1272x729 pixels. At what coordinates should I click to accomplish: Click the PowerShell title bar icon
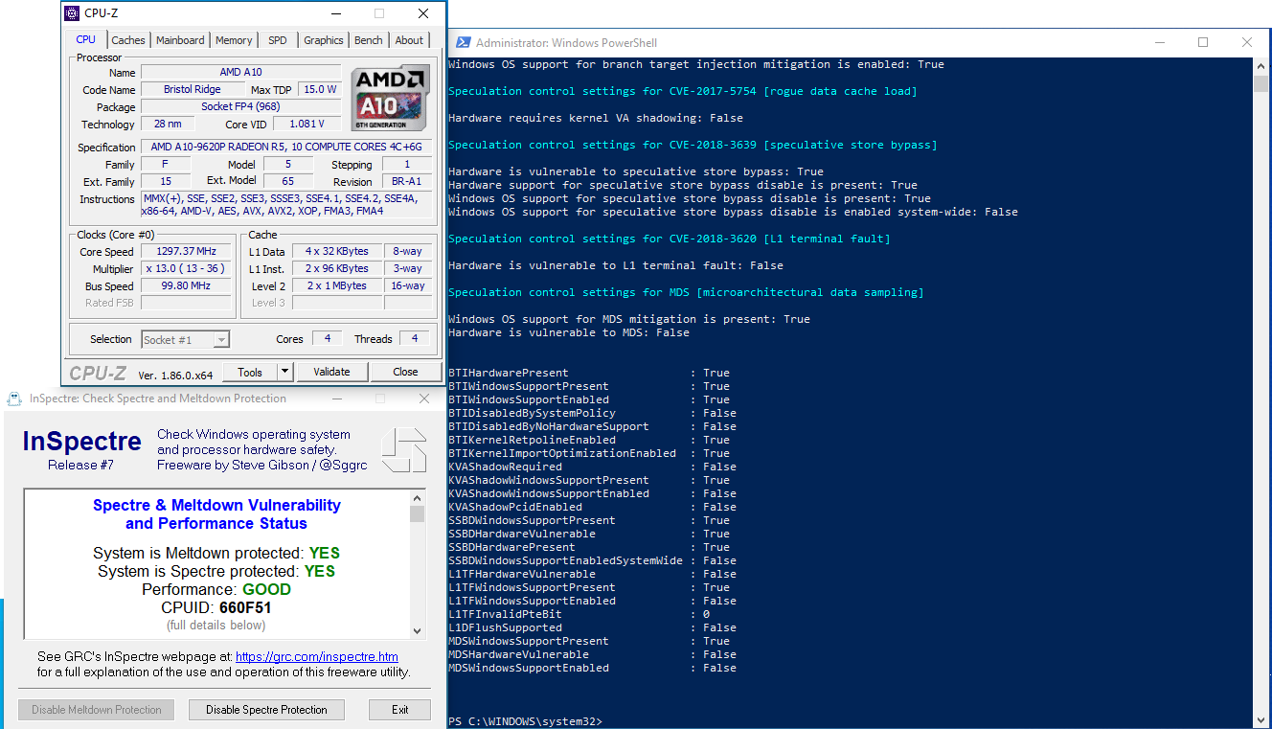pos(463,42)
